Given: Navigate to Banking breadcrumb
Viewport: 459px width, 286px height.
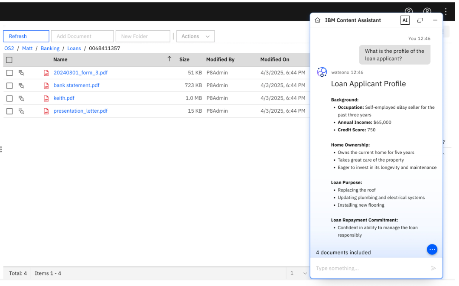Looking at the screenshot, I should tap(50, 49).
